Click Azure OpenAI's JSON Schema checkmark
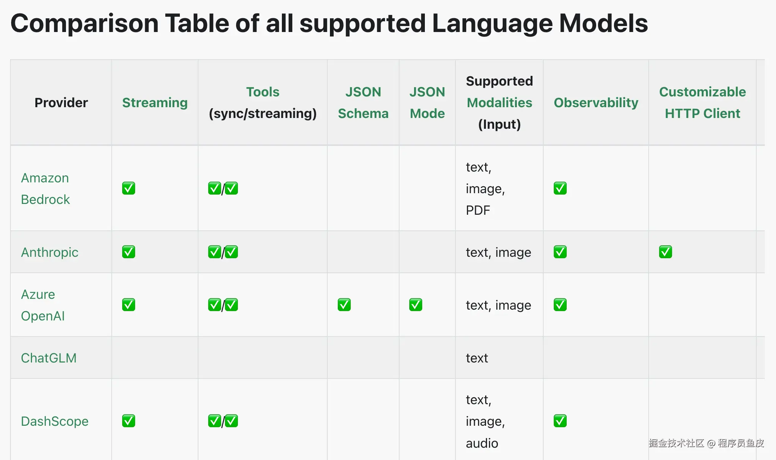The height and width of the screenshot is (460, 776). click(344, 305)
